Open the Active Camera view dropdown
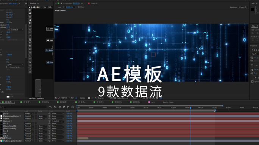 click(124, 98)
